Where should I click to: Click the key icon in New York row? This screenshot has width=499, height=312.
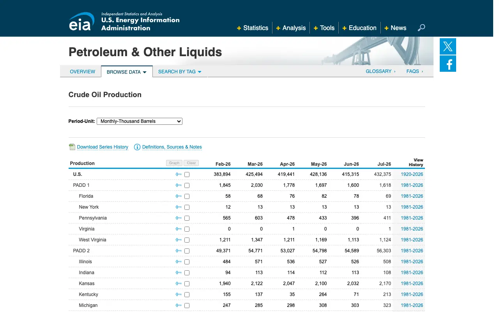click(x=179, y=207)
